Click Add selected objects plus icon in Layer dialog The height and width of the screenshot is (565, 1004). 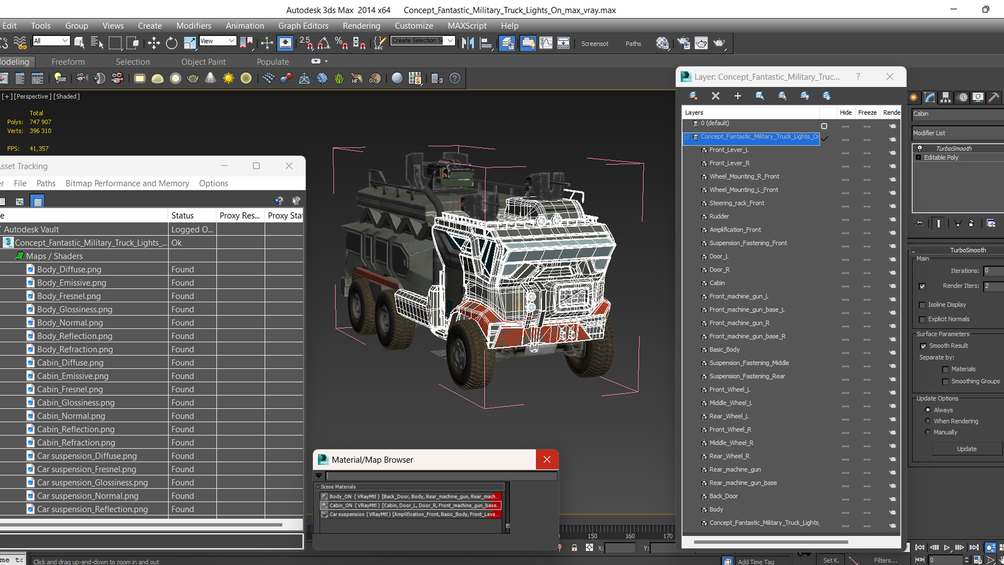pos(738,96)
